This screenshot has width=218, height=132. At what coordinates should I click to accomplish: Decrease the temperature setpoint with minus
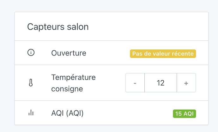135,83
